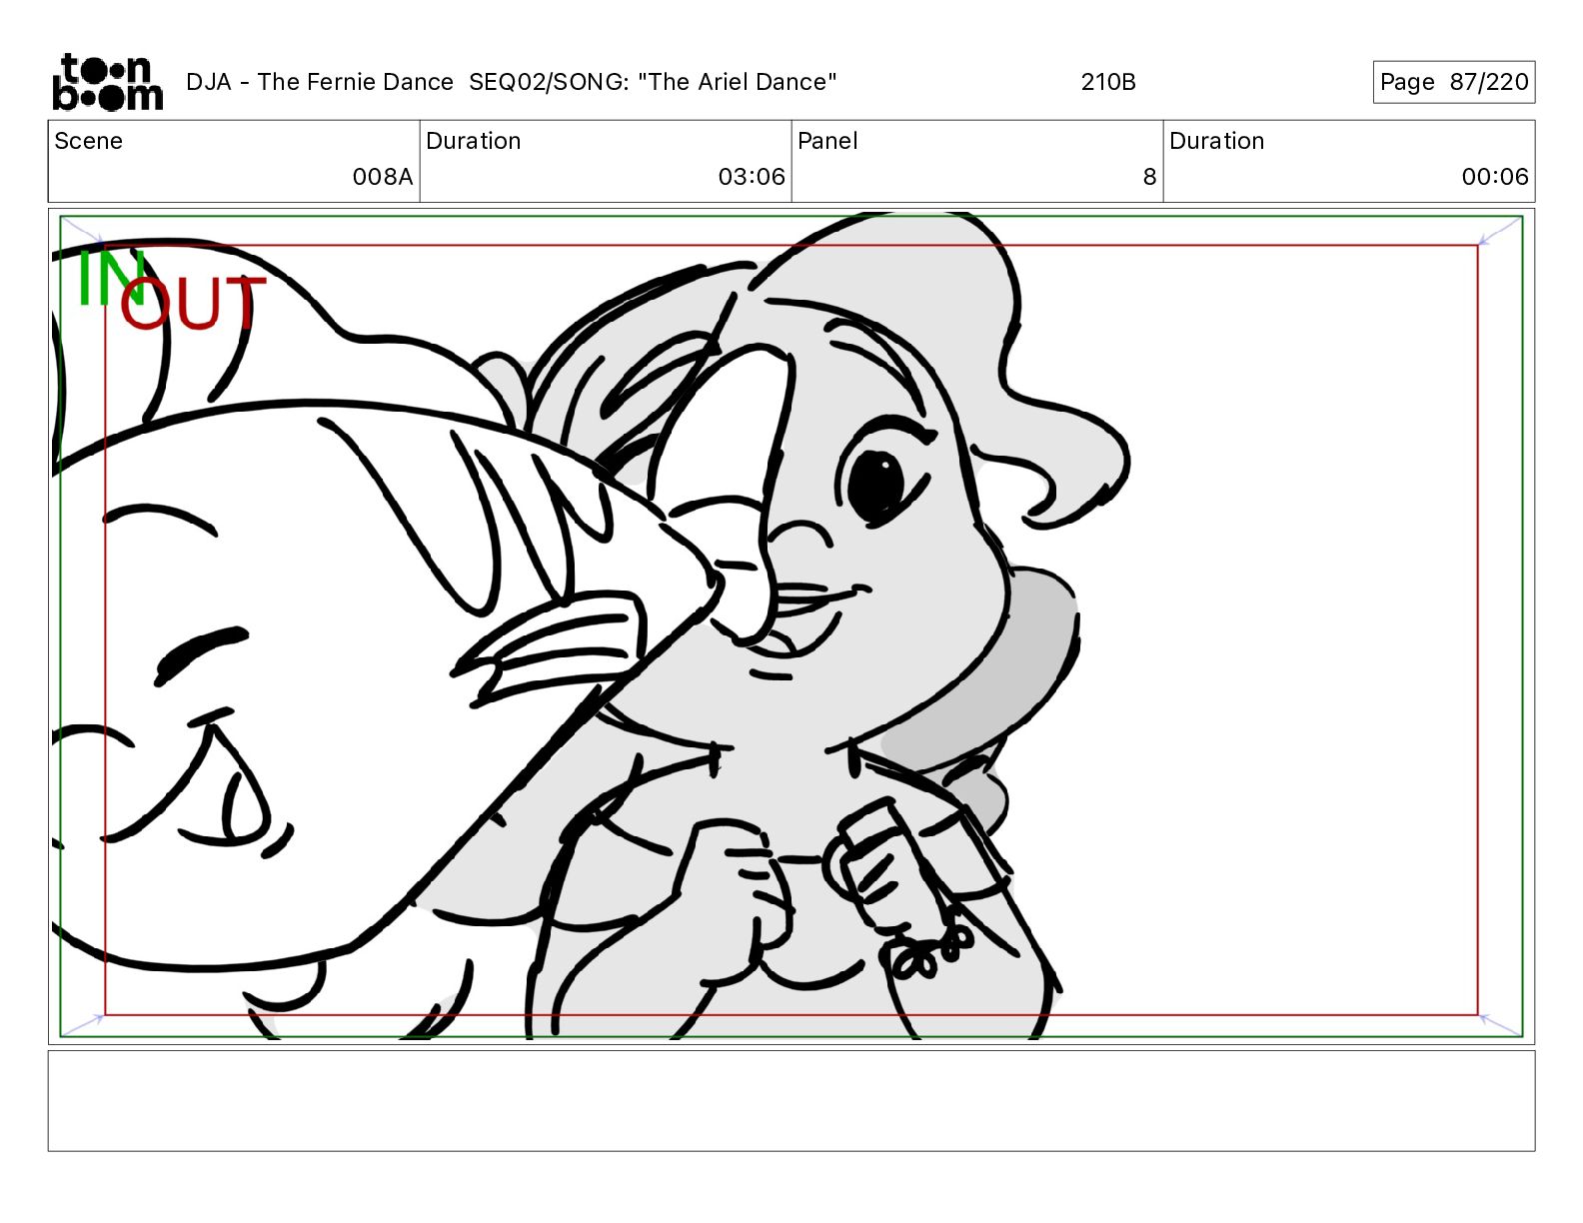Click the red 'OUT' camera marker
Screen dimensions: 1583x1223
194,303
